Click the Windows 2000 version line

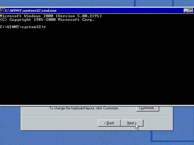51,16
